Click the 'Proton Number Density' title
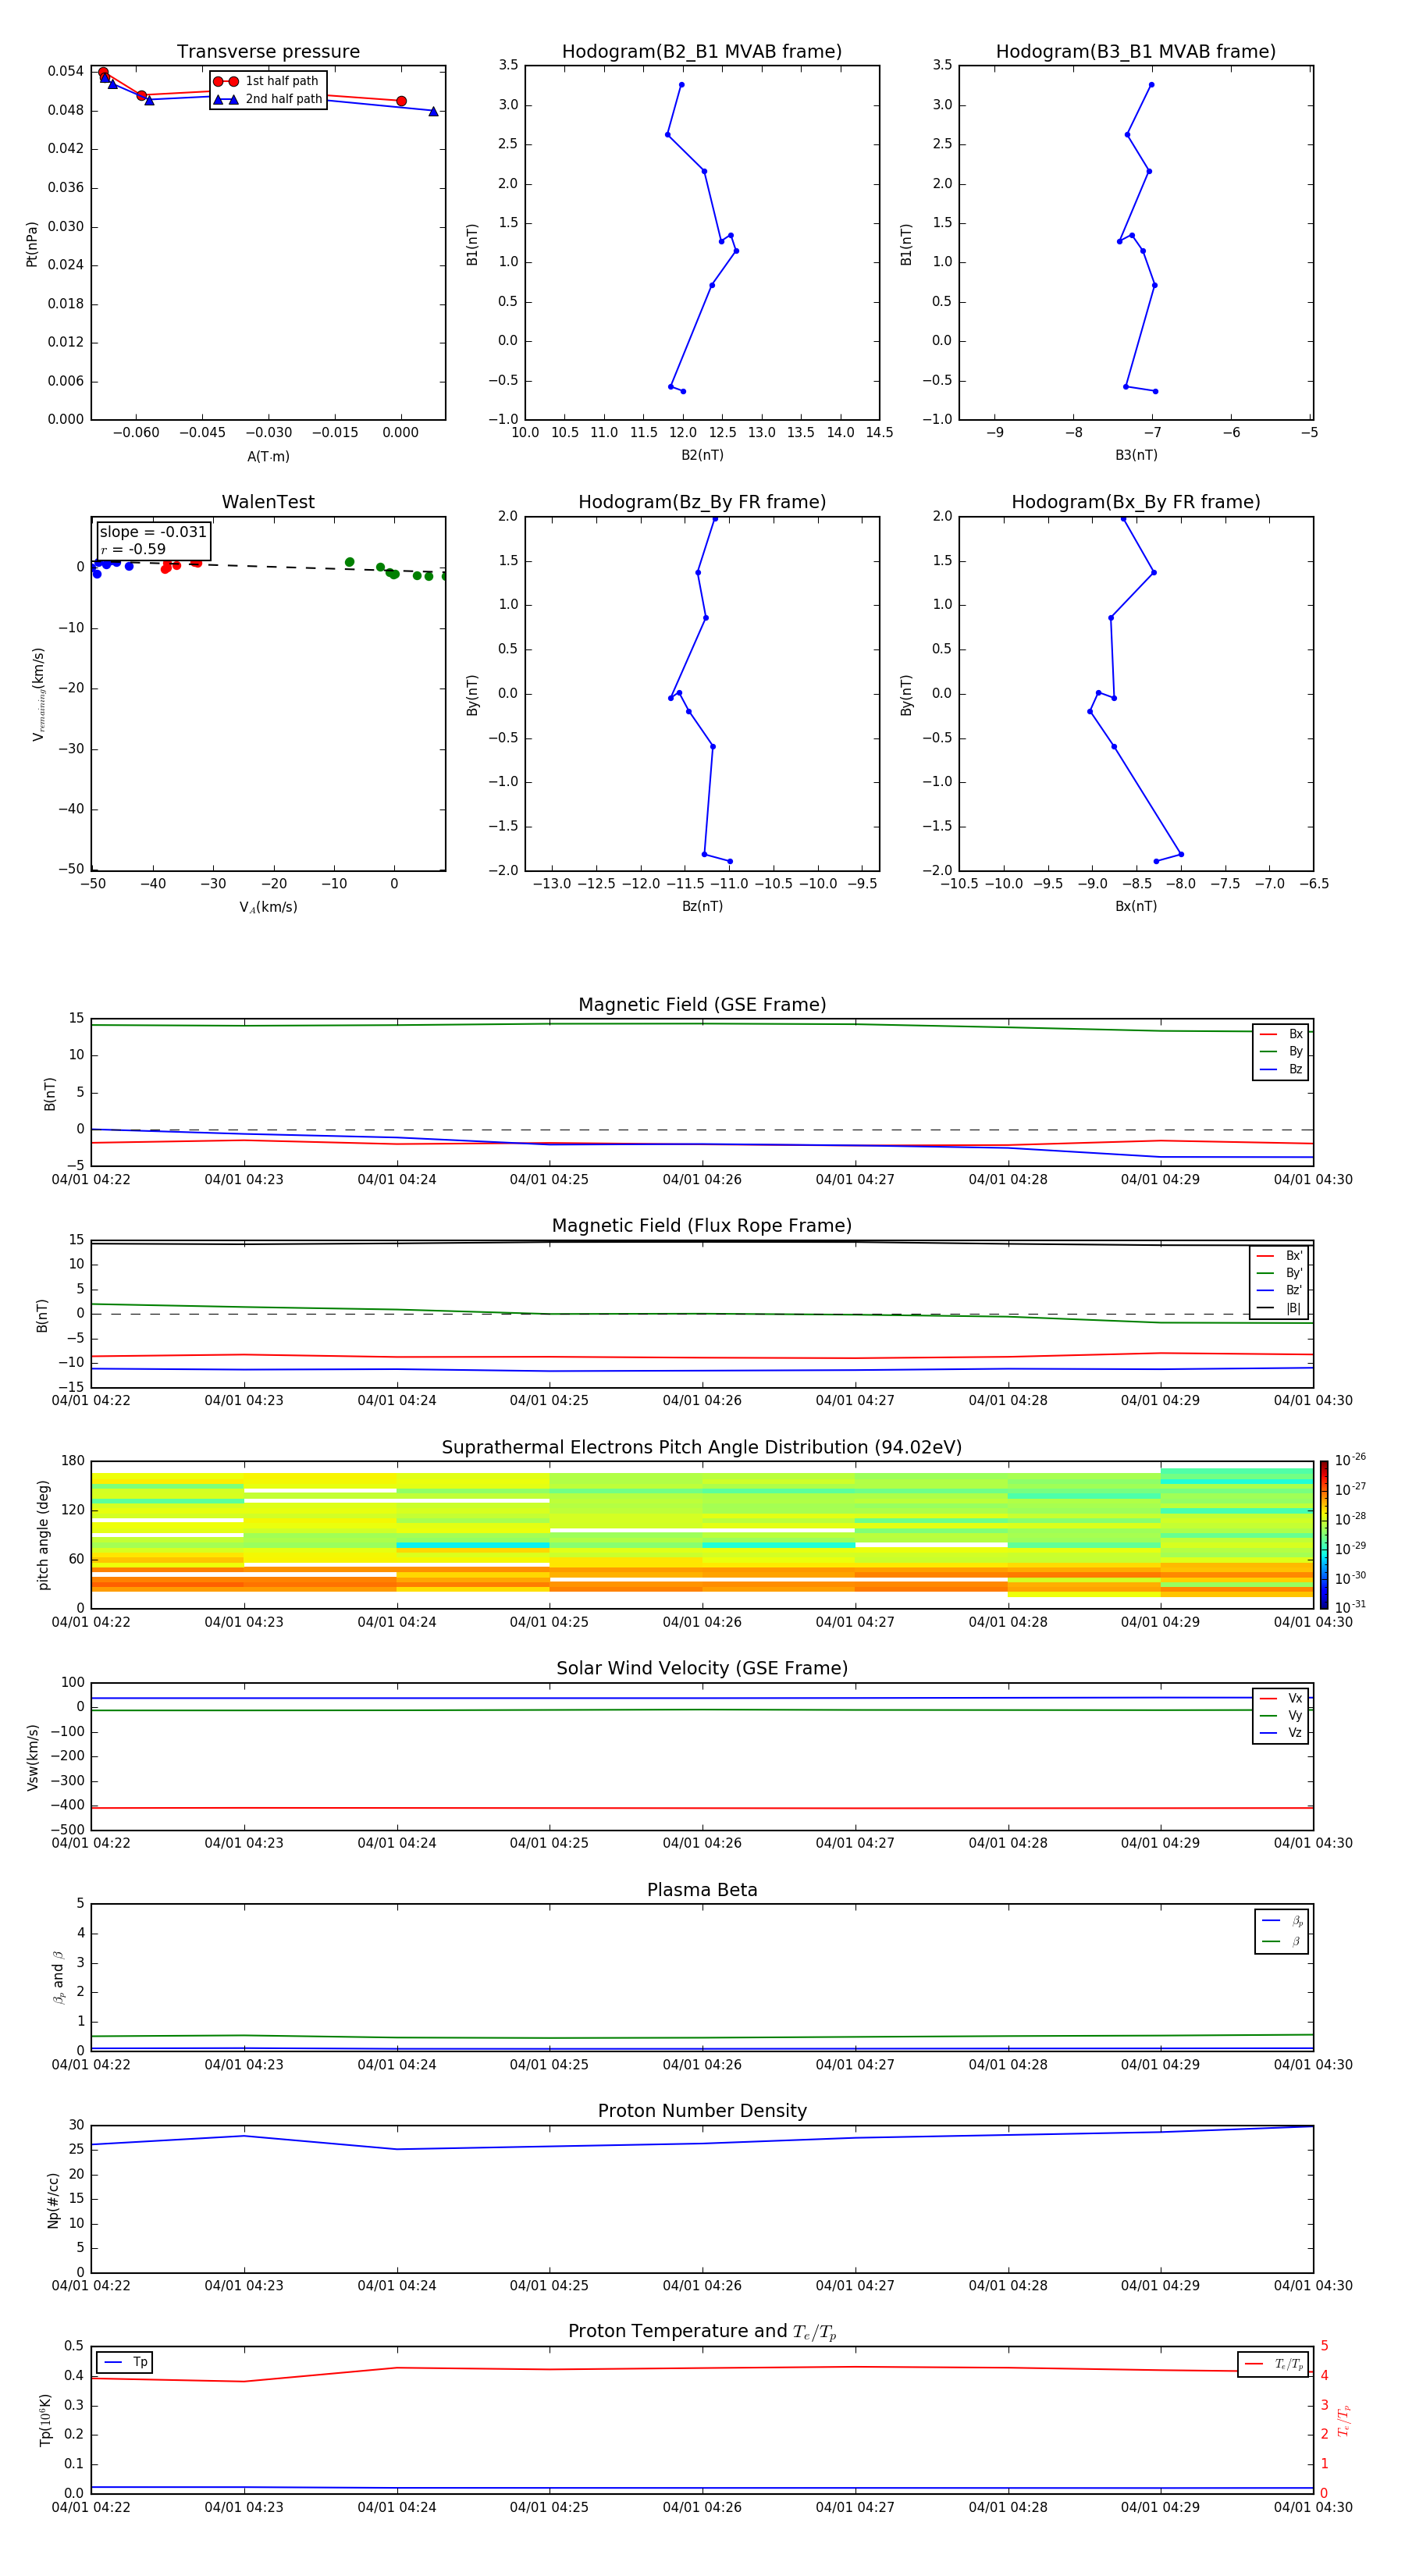Screen dimensions: 1405x2576 click(x=702, y=2111)
